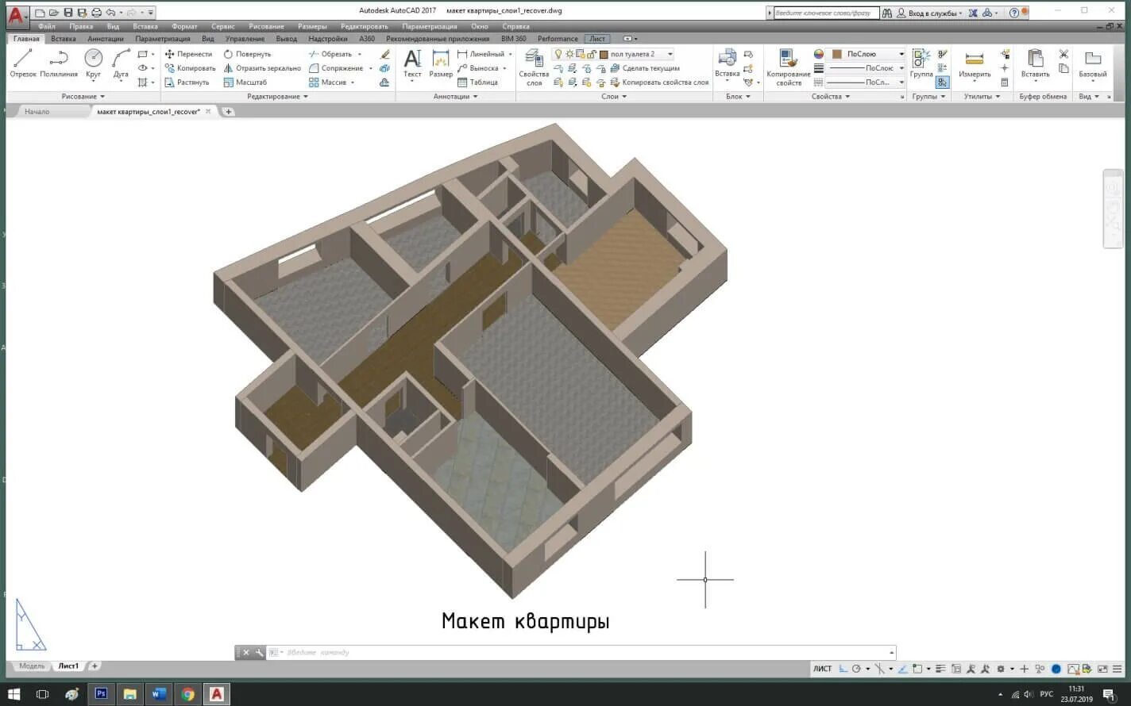This screenshot has width=1131, height=706.
Task: Select the Круг circle tool
Action: tap(94, 63)
